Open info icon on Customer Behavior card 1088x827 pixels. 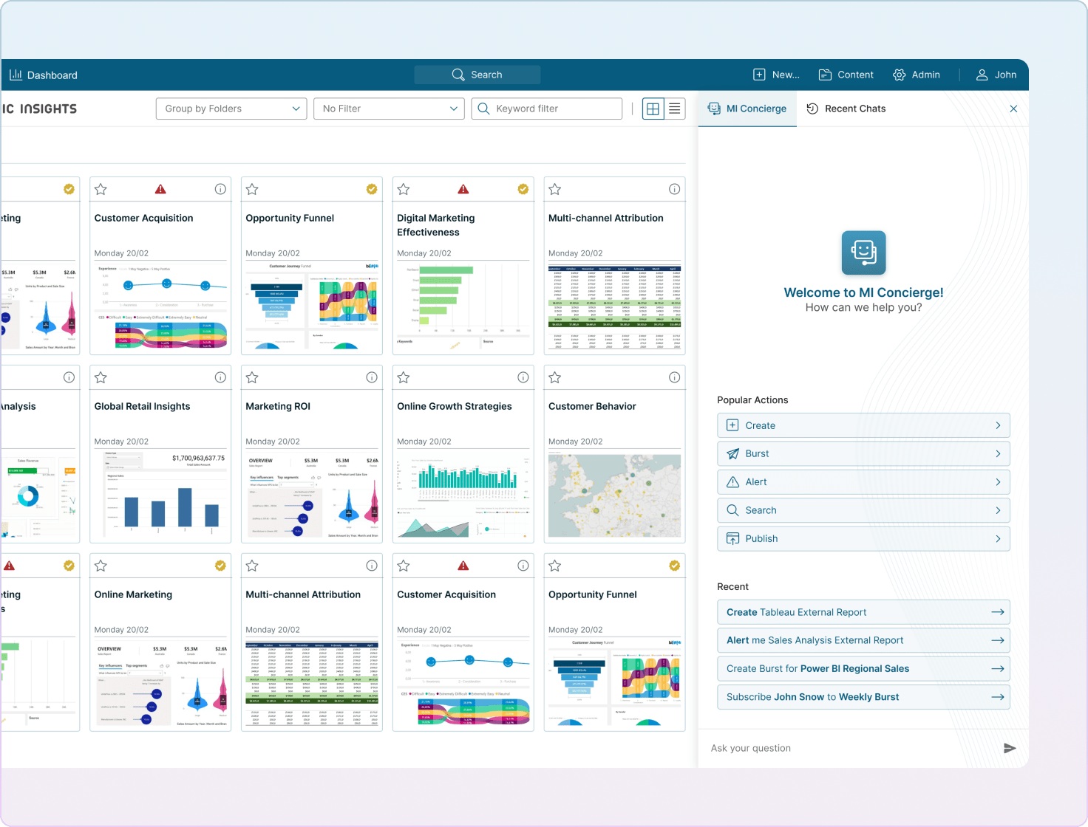coord(675,377)
